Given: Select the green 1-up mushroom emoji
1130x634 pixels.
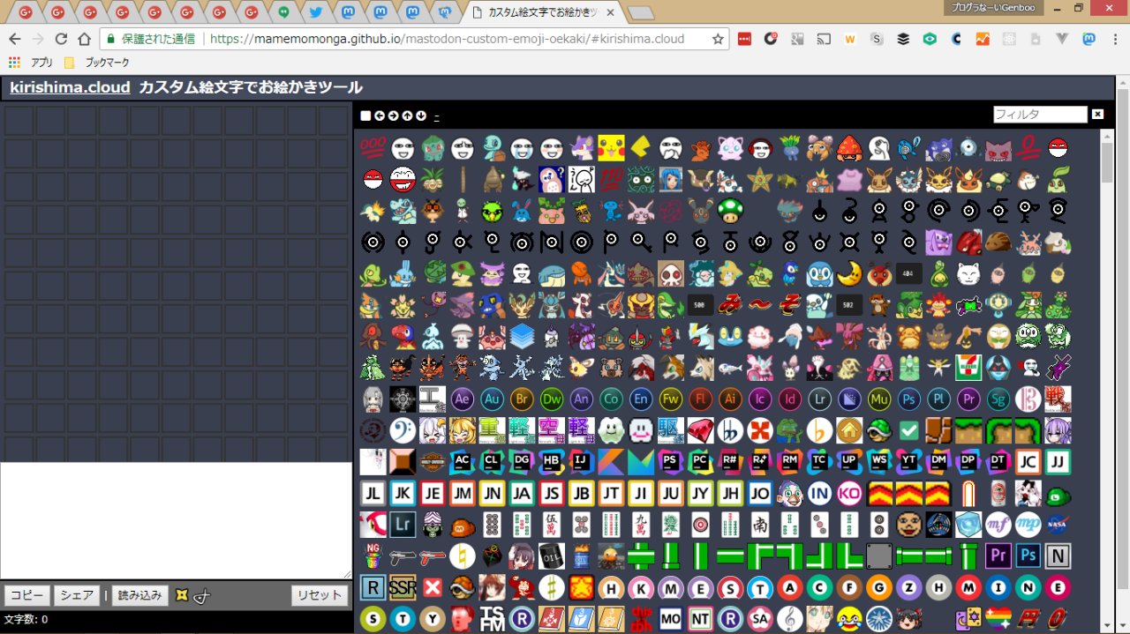Looking at the screenshot, I should [730, 210].
